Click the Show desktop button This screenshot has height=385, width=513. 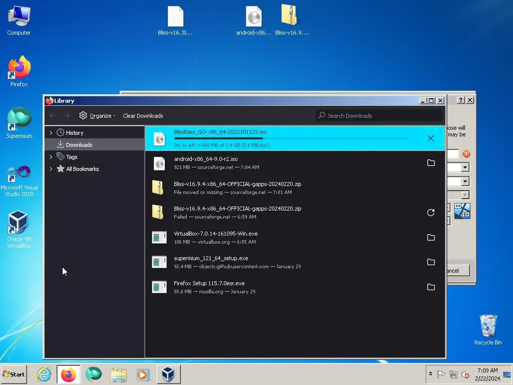508,374
